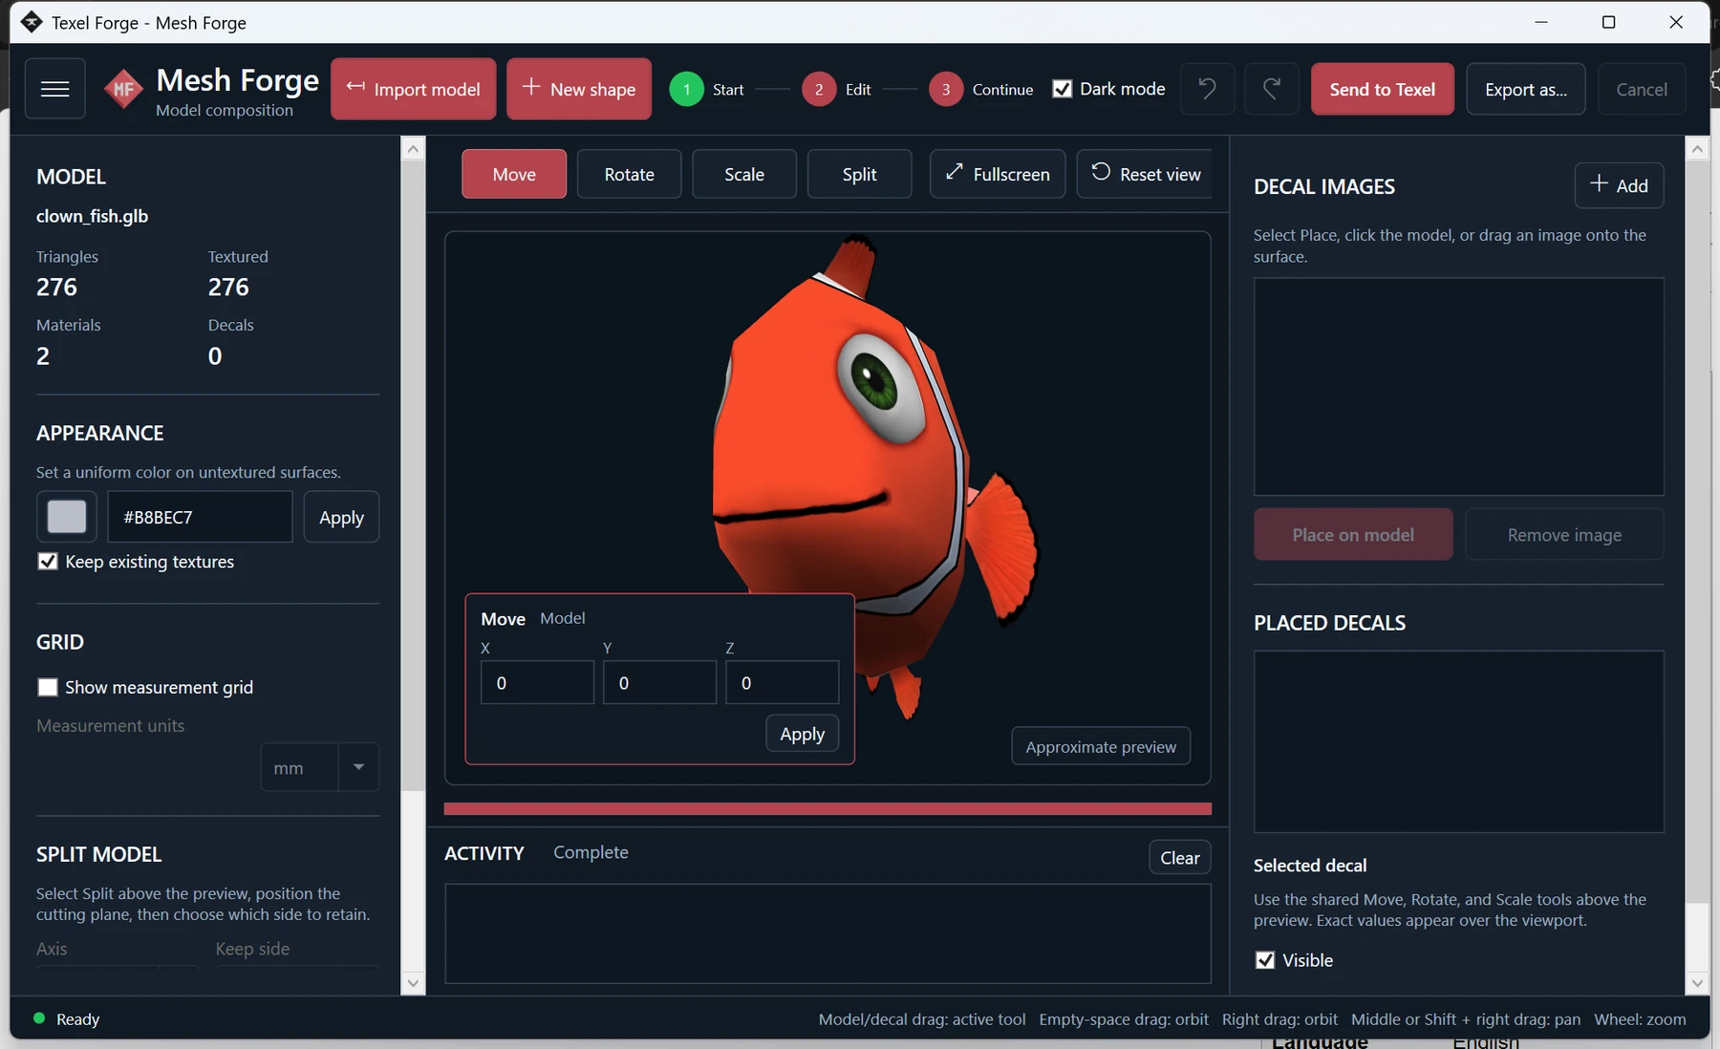Click the Move X input field
This screenshot has width=1720, height=1049.
tap(537, 682)
